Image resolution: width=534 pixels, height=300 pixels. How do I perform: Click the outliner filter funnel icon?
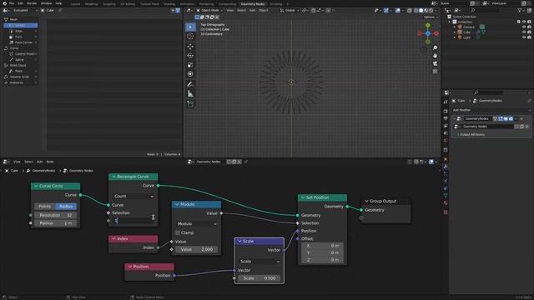pyautogui.click(x=520, y=11)
